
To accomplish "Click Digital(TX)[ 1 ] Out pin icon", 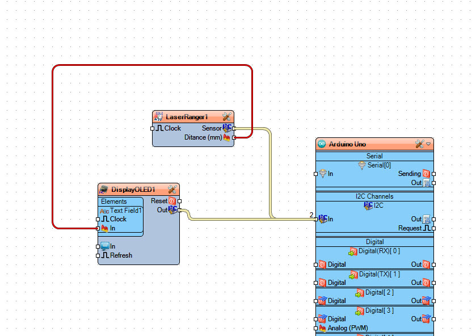I will click(x=427, y=283).
